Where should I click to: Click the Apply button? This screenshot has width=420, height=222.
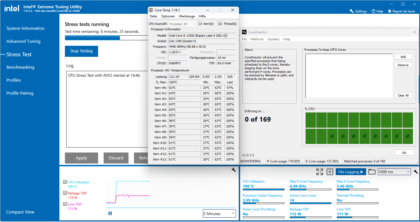click(82, 158)
